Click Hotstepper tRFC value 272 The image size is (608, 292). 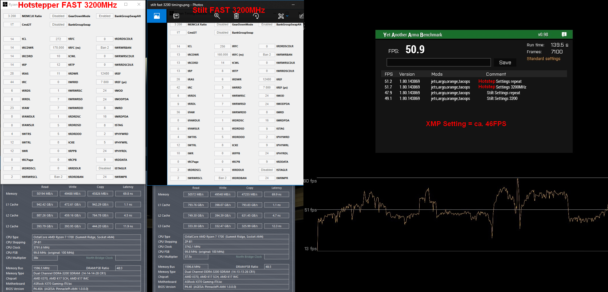click(58, 39)
